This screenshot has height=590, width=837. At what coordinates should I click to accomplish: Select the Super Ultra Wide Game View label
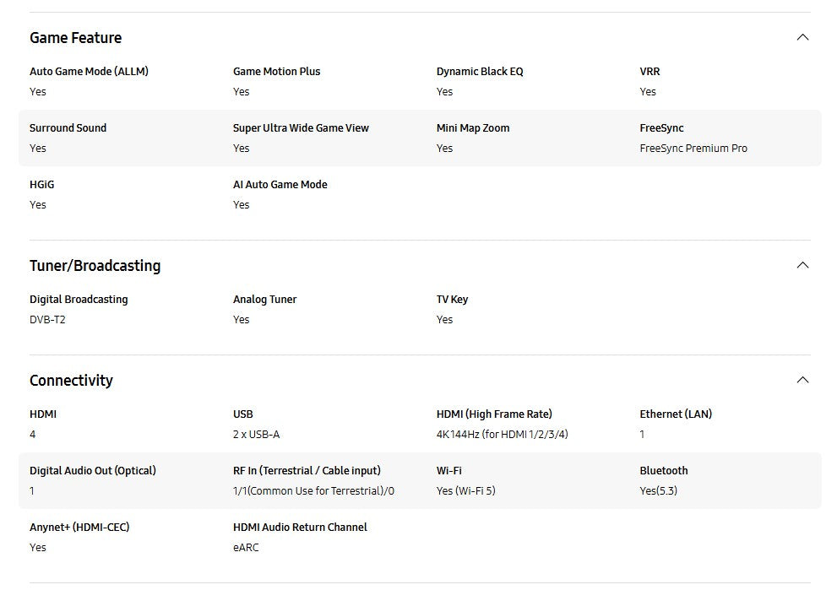point(301,128)
